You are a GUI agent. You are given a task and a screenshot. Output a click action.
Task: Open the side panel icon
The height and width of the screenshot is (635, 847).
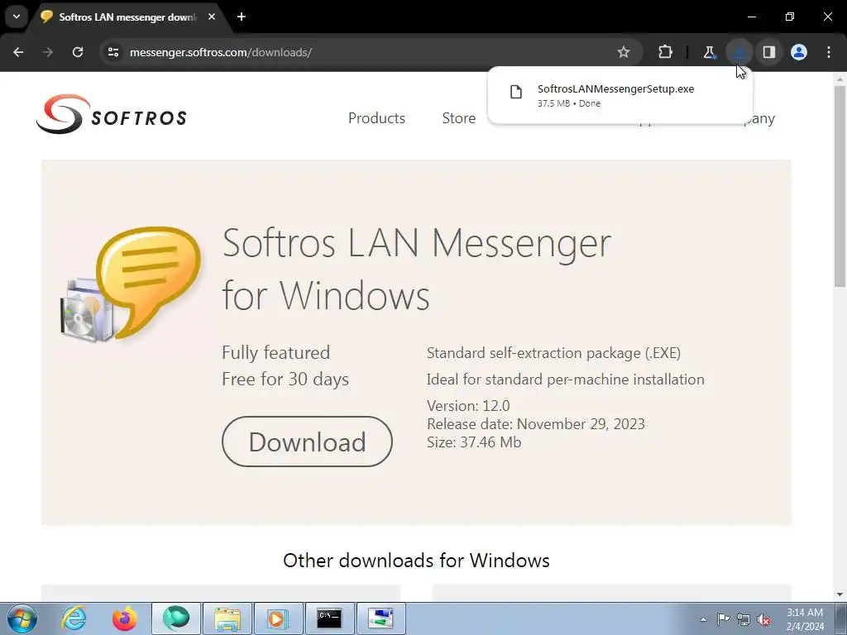click(x=769, y=52)
